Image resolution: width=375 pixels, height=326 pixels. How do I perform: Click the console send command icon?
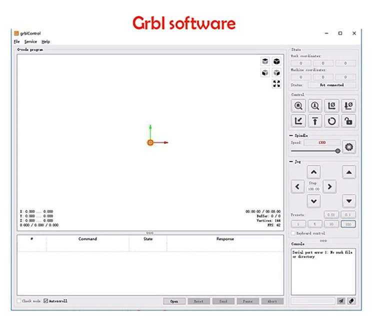[x=341, y=301]
